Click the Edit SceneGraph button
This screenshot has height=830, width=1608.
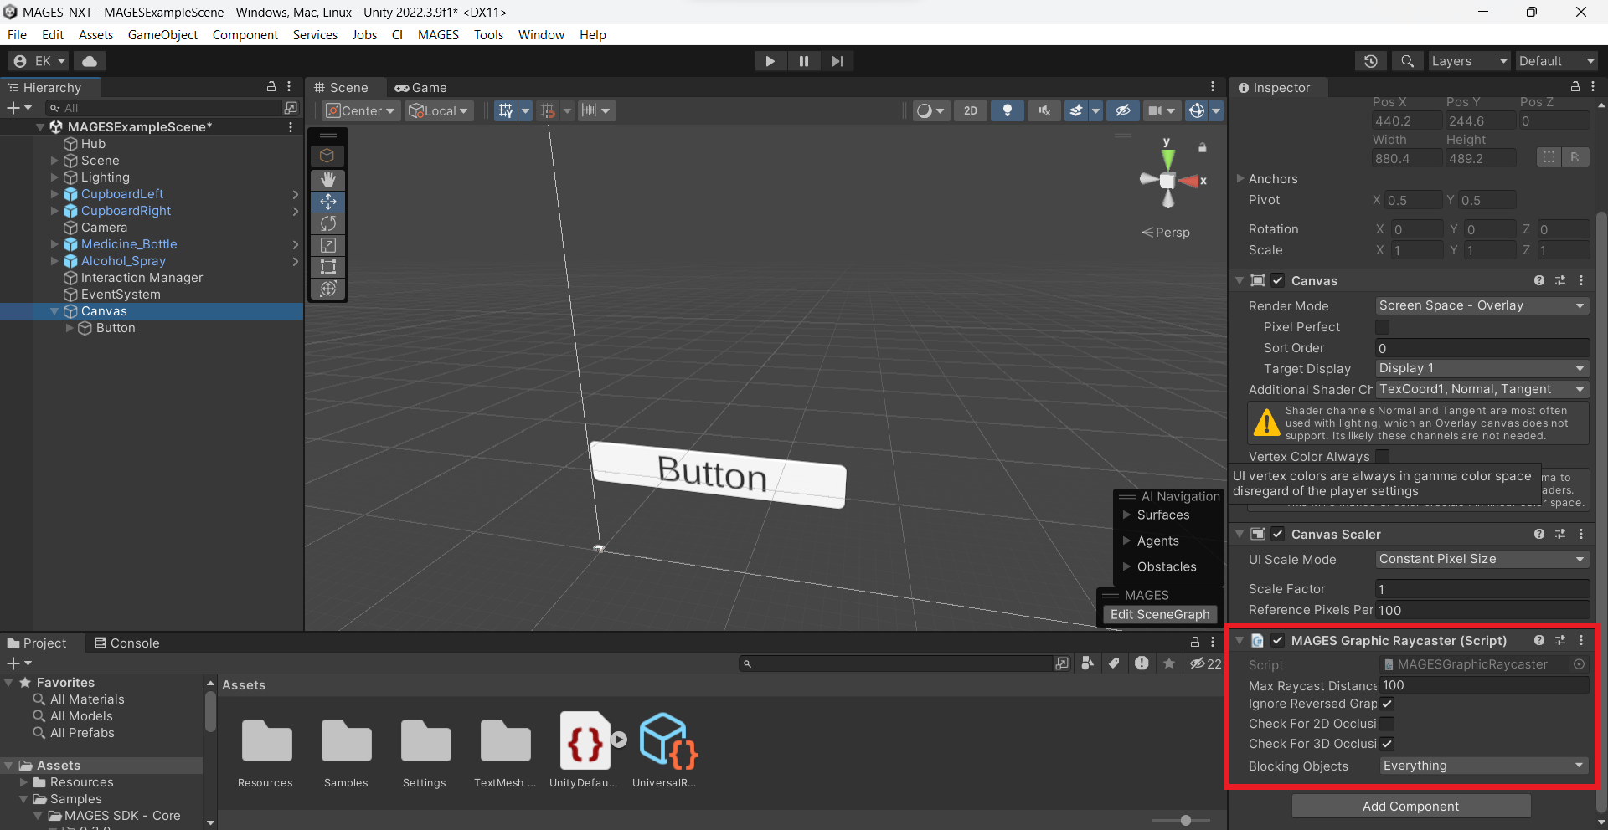pos(1159,614)
